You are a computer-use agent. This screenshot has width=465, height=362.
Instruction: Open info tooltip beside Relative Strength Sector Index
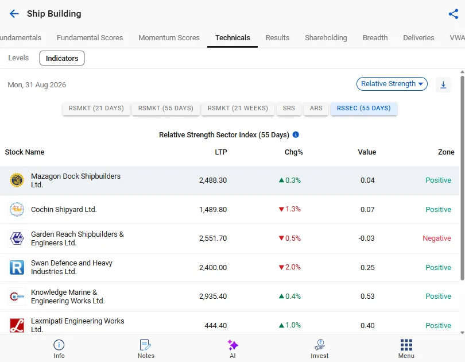tap(296, 134)
